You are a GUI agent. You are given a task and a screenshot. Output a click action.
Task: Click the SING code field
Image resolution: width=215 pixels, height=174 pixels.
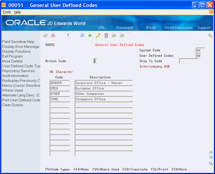pyautogui.click(x=60, y=99)
